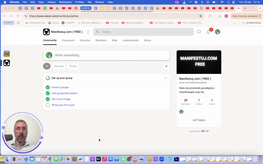The height and width of the screenshot is (164, 263).
Task: Focus the Search field
Action: (143, 32)
